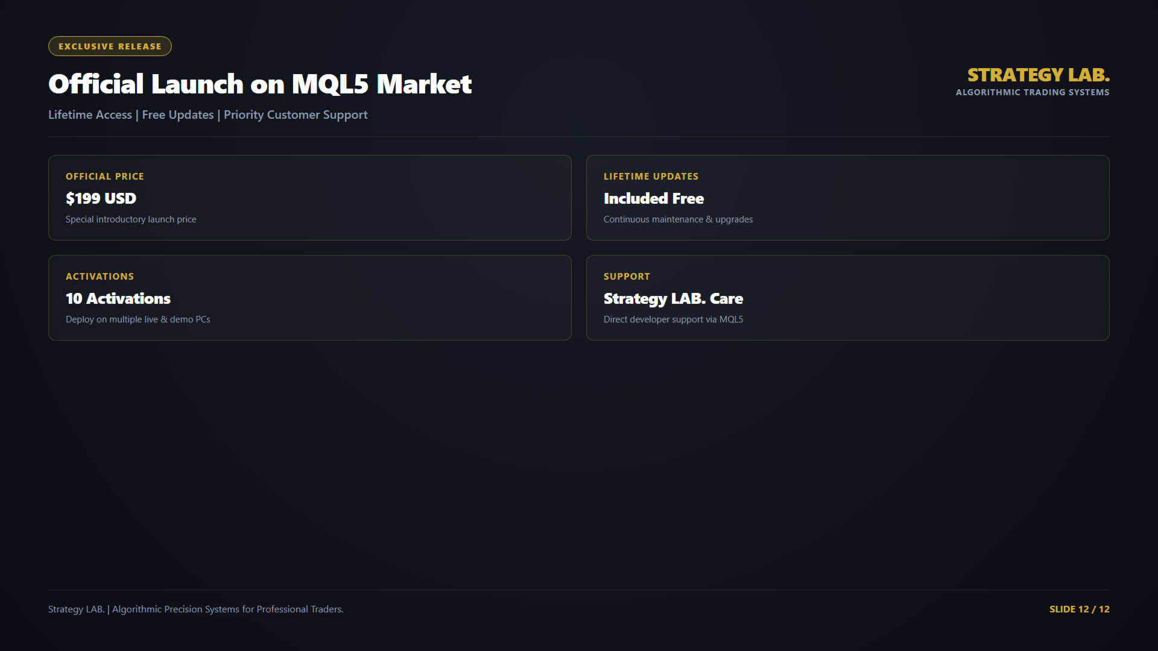Click the $199 USD price value
1158x651 pixels.
tap(101, 198)
